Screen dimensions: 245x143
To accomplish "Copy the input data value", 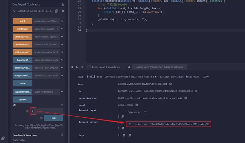I will click(x=137, y=105).
